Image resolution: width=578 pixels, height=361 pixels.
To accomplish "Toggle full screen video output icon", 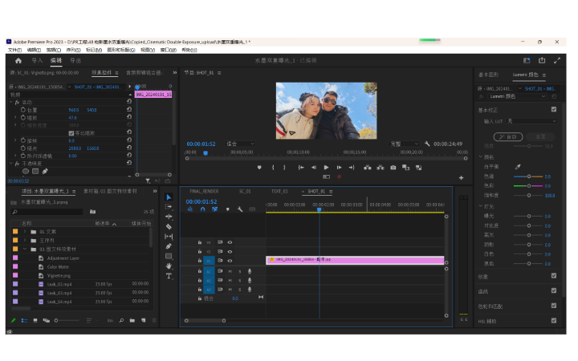I will [x=556, y=60].
